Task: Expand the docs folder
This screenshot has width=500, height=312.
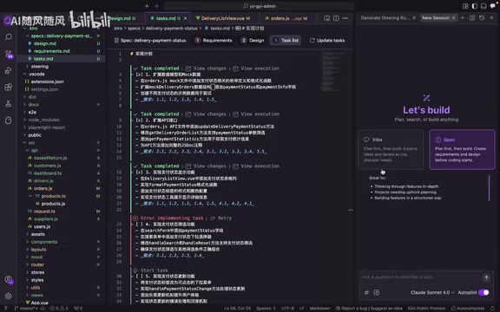Action: (x=34, y=104)
